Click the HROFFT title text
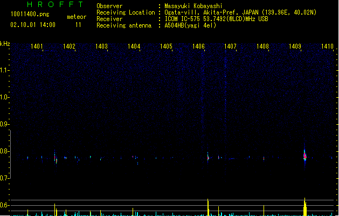Image resolution: width=339 pixels, height=216 pixels. click(56, 4)
